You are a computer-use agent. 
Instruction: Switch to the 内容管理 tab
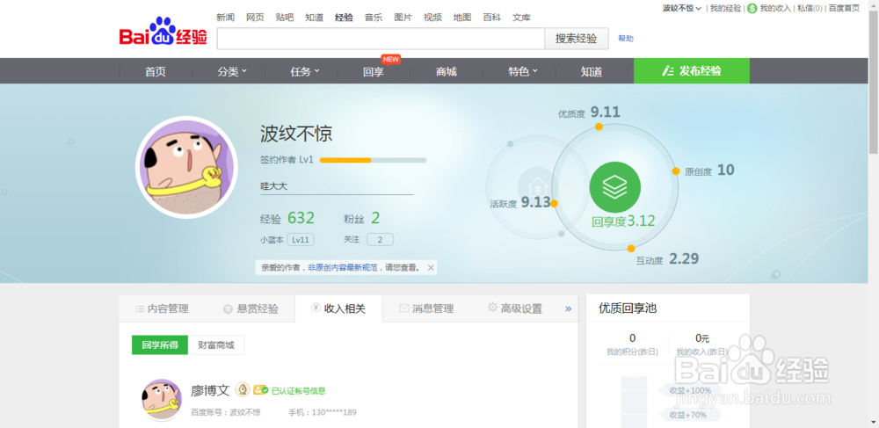[163, 308]
